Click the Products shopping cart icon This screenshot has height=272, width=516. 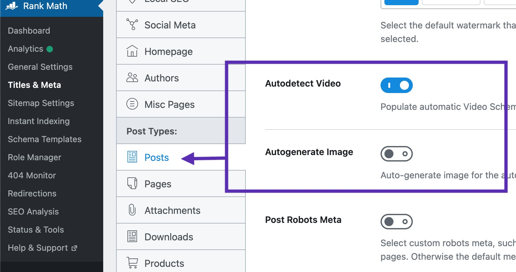[x=132, y=263]
